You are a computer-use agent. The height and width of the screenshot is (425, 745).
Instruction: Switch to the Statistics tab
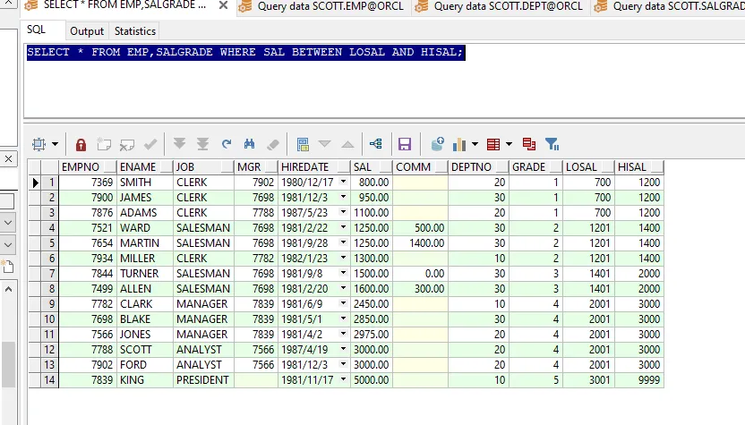[135, 31]
